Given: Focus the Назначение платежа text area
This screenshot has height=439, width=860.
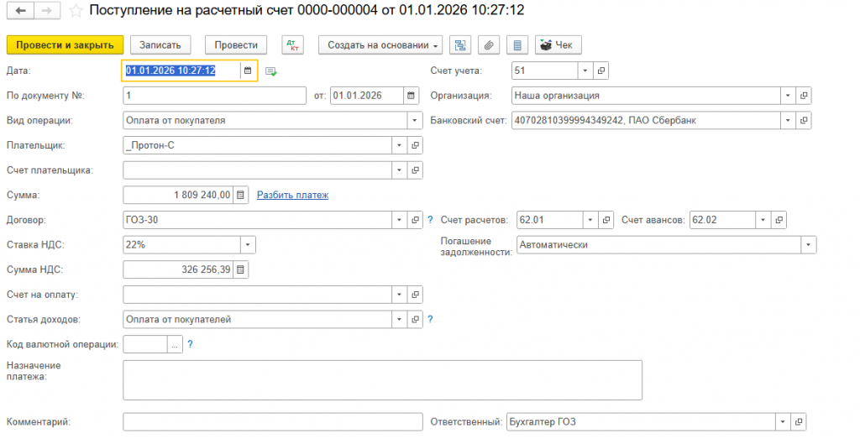Looking at the screenshot, I should click(x=382, y=379).
